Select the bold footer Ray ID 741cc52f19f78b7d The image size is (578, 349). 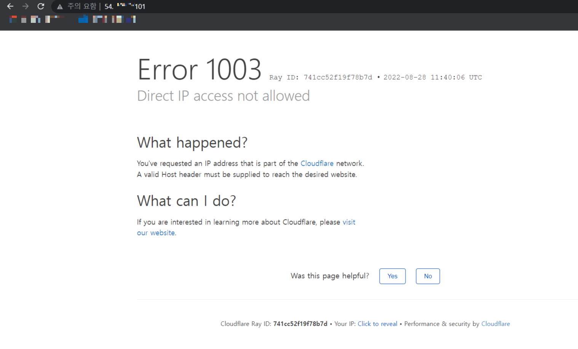pyautogui.click(x=300, y=324)
